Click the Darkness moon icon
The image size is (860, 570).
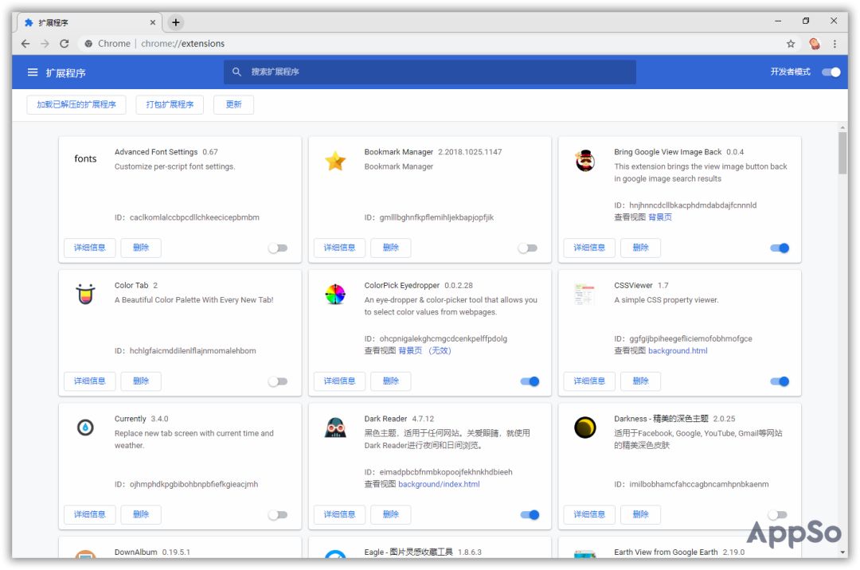pyautogui.click(x=585, y=427)
